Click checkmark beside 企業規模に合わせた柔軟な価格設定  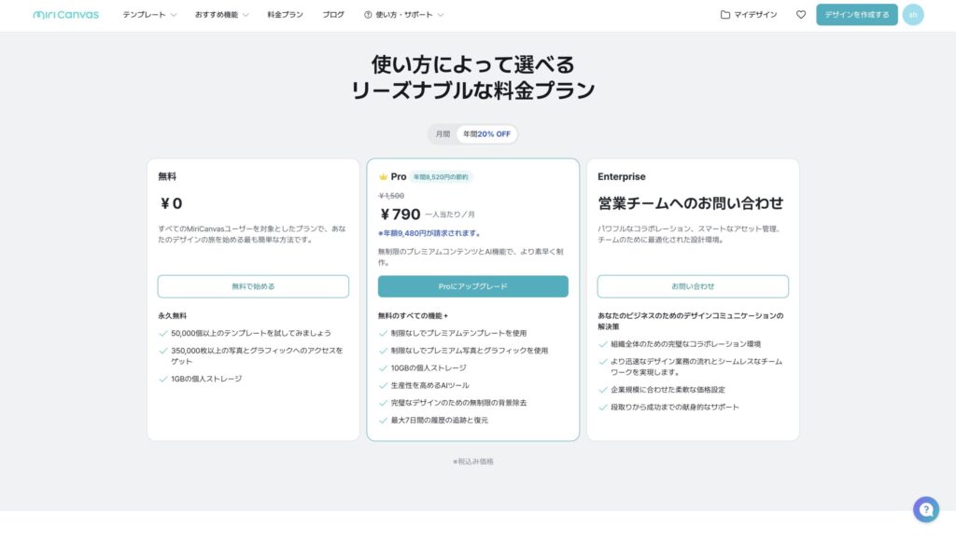pyautogui.click(x=602, y=390)
